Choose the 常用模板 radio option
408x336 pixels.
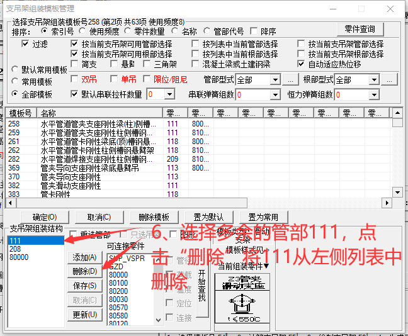click(16, 82)
